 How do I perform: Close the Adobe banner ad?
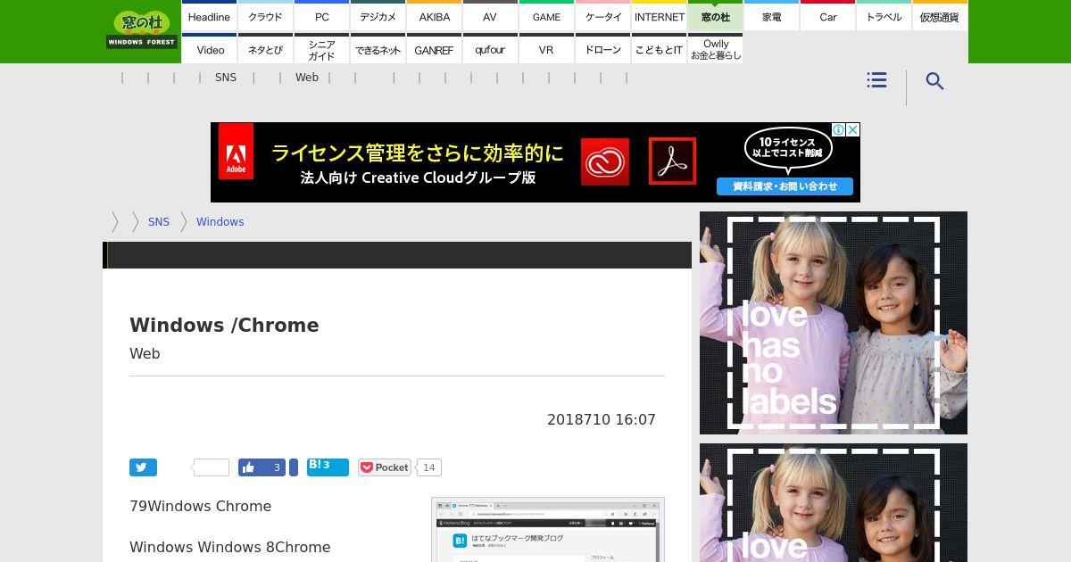click(852, 129)
